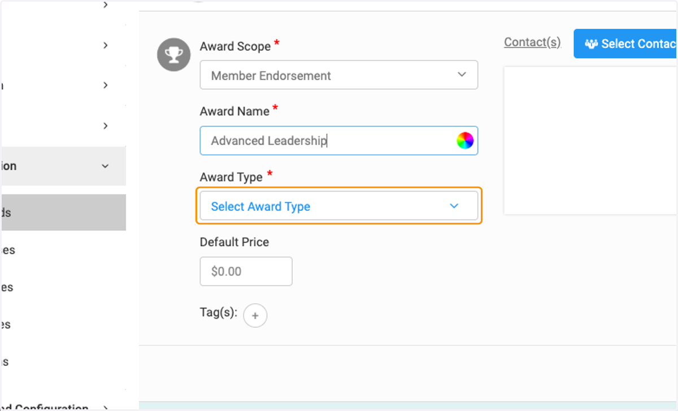Click the trophy award icon

173,55
